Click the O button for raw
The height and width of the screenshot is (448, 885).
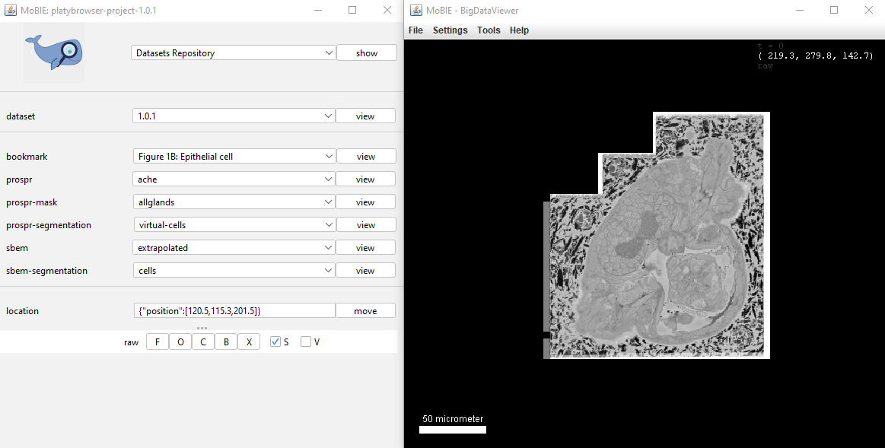click(x=180, y=342)
